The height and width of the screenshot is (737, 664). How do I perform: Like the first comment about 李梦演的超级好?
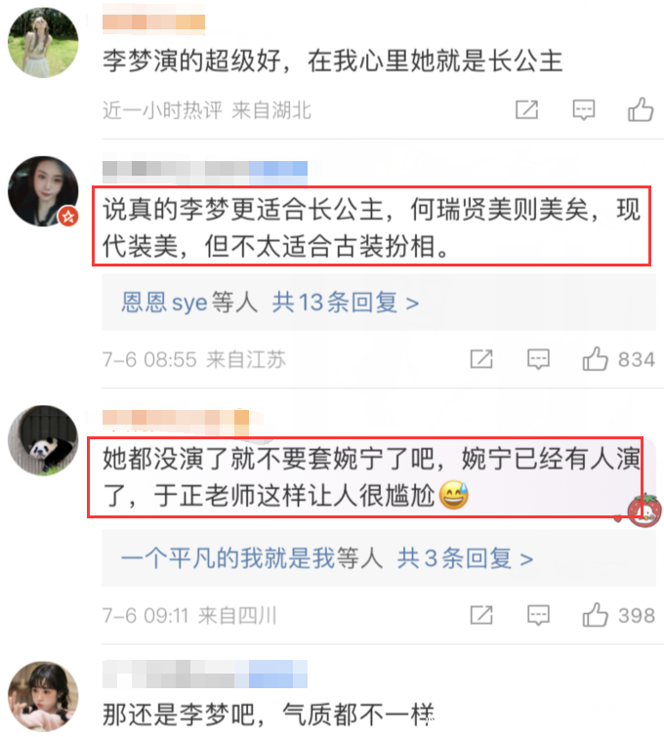click(641, 110)
